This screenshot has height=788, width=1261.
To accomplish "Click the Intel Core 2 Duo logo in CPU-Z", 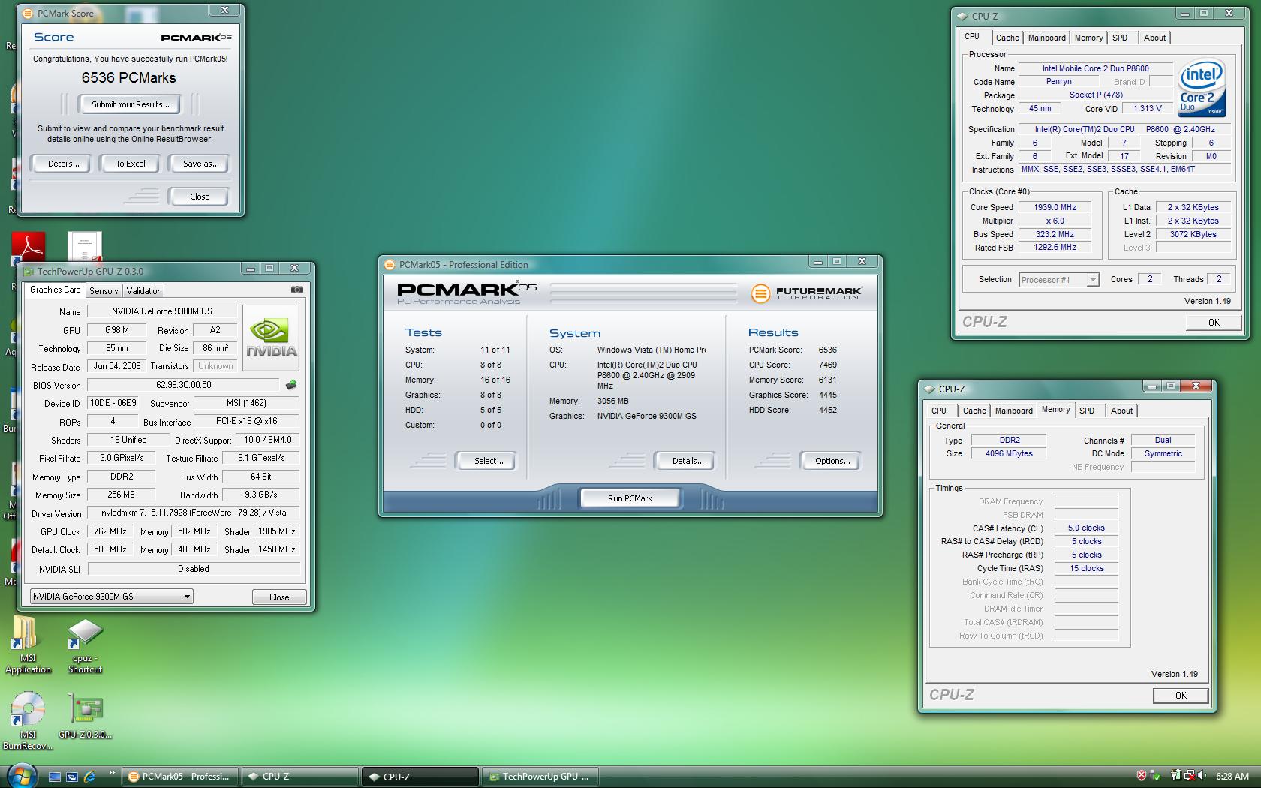I will [1202, 88].
